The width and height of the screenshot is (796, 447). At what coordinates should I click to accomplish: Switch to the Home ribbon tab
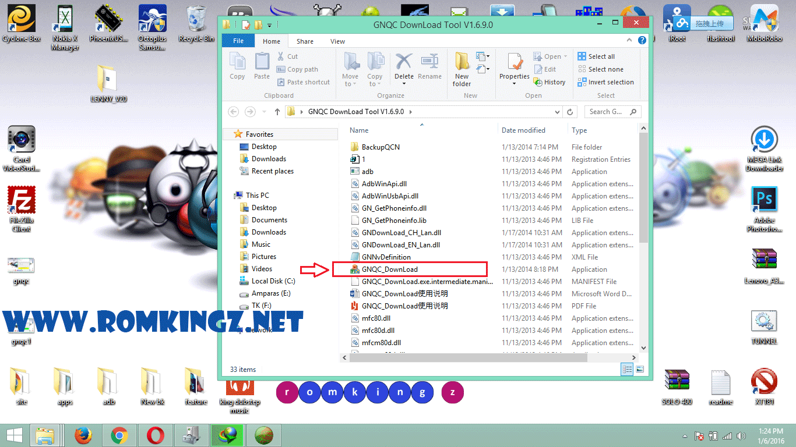point(272,41)
